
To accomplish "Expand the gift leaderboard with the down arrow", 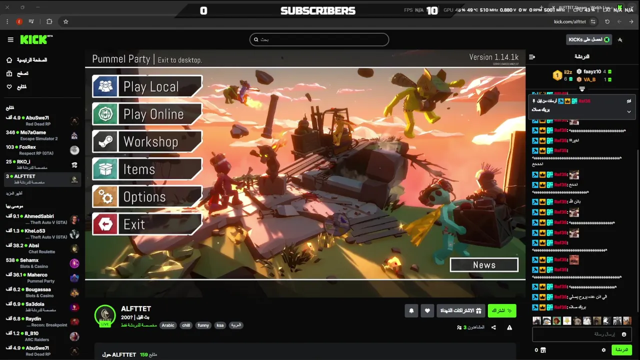I will [582, 89].
